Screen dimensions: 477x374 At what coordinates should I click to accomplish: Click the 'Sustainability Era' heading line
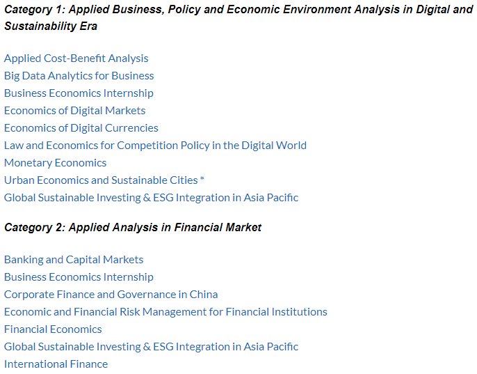pos(51,26)
